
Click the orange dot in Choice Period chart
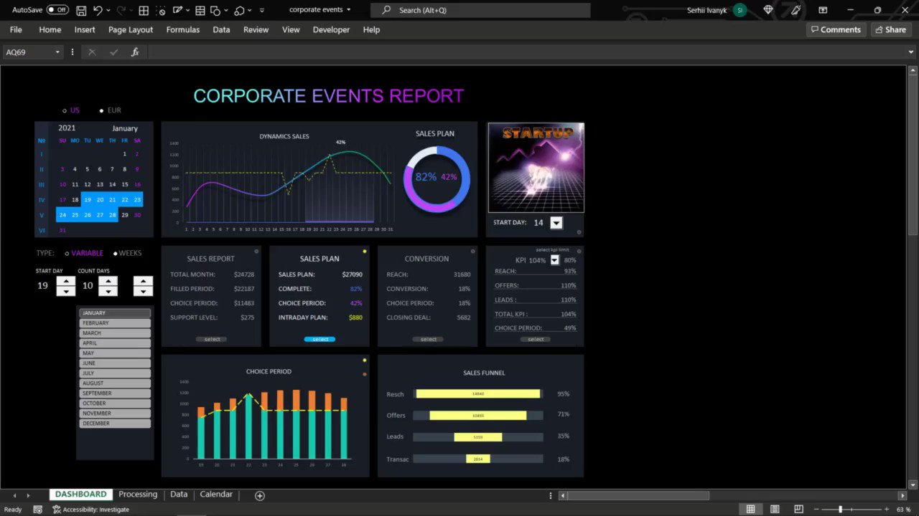point(365,374)
